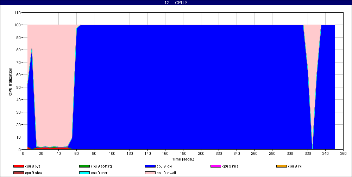The image size is (352, 177).
Task: Click the y-axis tick value 50
Action: coord(19,87)
